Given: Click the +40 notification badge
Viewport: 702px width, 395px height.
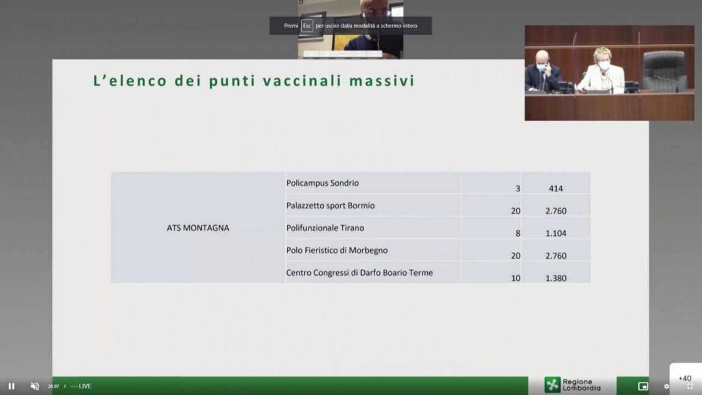Looking at the screenshot, I should [x=685, y=377].
